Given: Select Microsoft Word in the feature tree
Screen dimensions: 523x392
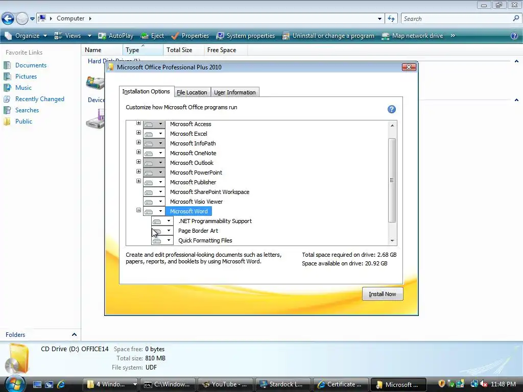Looking at the screenshot, I should pos(189,211).
